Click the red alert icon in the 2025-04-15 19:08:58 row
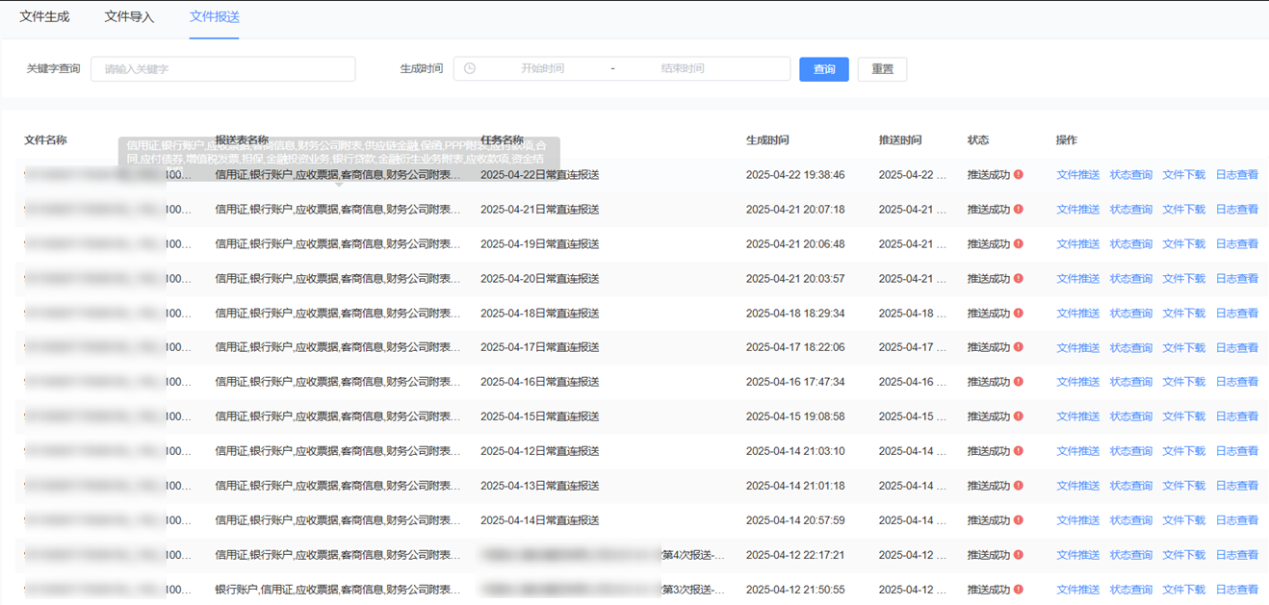 (x=1019, y=416)
